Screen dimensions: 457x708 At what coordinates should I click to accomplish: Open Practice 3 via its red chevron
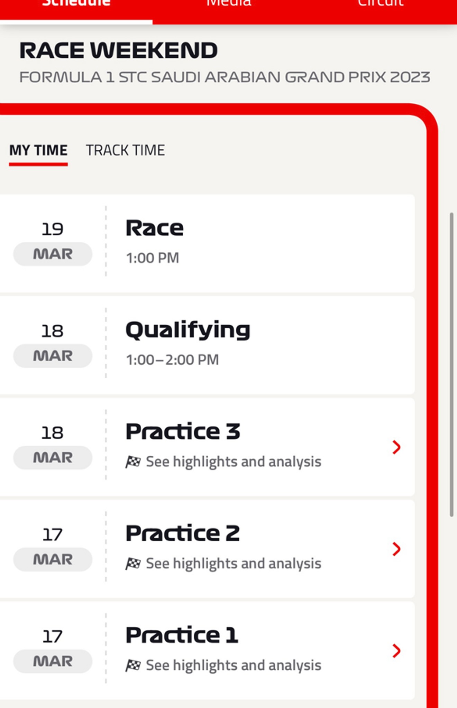(396, 447)
